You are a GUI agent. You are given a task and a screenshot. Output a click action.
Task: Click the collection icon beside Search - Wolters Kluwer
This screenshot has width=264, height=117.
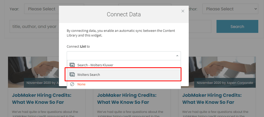[x=72, y=65]
